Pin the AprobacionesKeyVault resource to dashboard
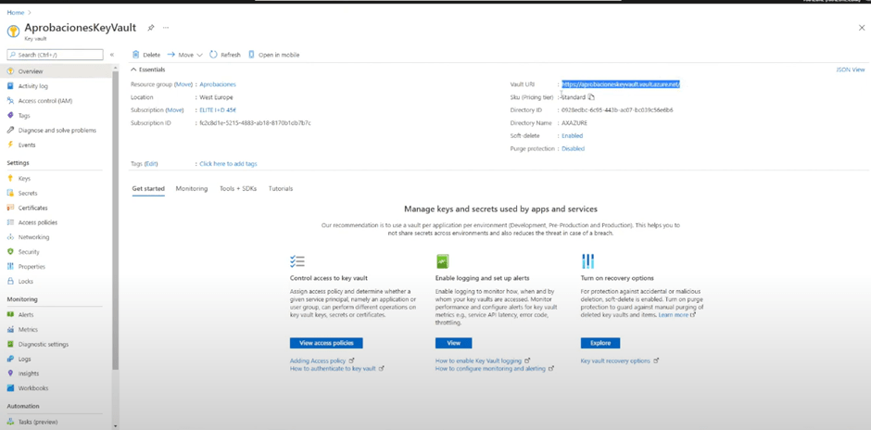The width and height of the screenshot is (871, 430). (x=151, y=28)
